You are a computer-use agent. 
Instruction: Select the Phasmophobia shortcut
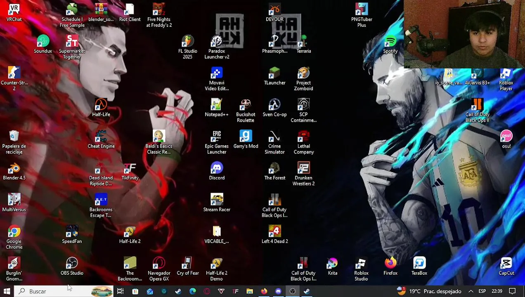click(274, 45)
